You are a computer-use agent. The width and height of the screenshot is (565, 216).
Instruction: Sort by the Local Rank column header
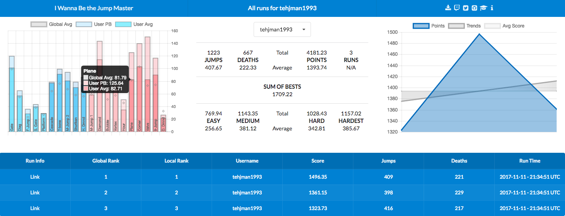176,161
